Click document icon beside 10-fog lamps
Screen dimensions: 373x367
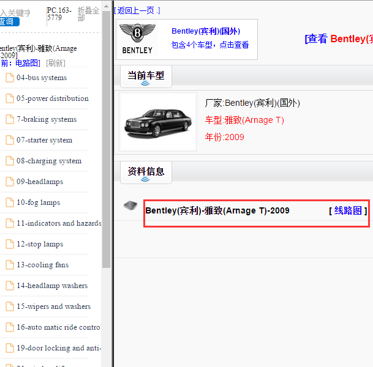10,202
